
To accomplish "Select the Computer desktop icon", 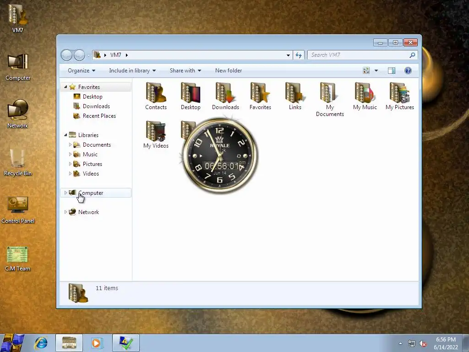I will [x=18, y=67].
